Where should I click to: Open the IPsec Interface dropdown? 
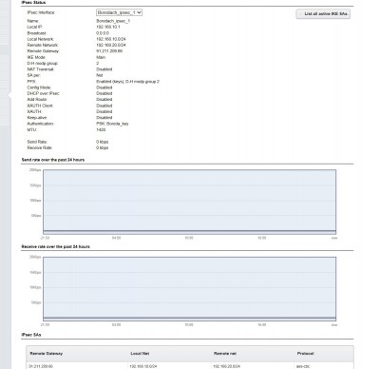click(119, 12)
